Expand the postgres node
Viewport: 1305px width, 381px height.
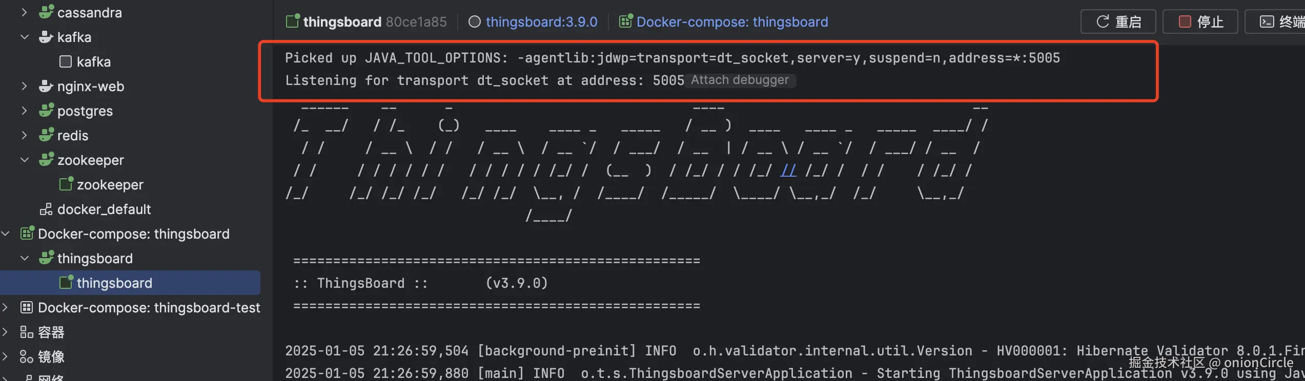point(24,111)
